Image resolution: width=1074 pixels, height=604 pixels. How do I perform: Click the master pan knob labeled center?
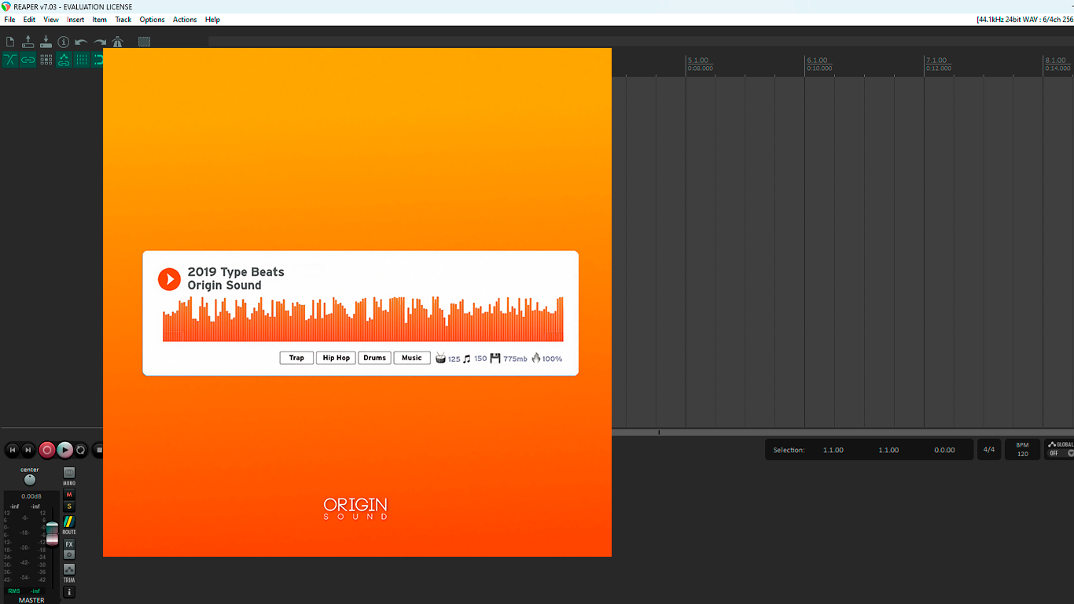click(x=30, y=480)
